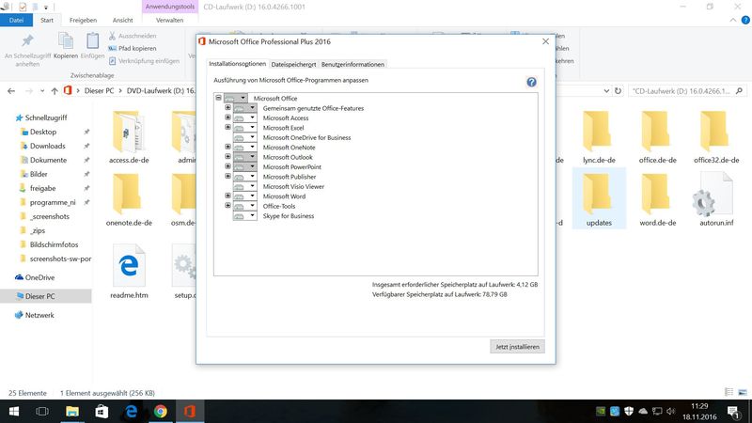The image size is (752, 423).
Task: Click the Jetzt installieren button
Action: coord(517,347)
